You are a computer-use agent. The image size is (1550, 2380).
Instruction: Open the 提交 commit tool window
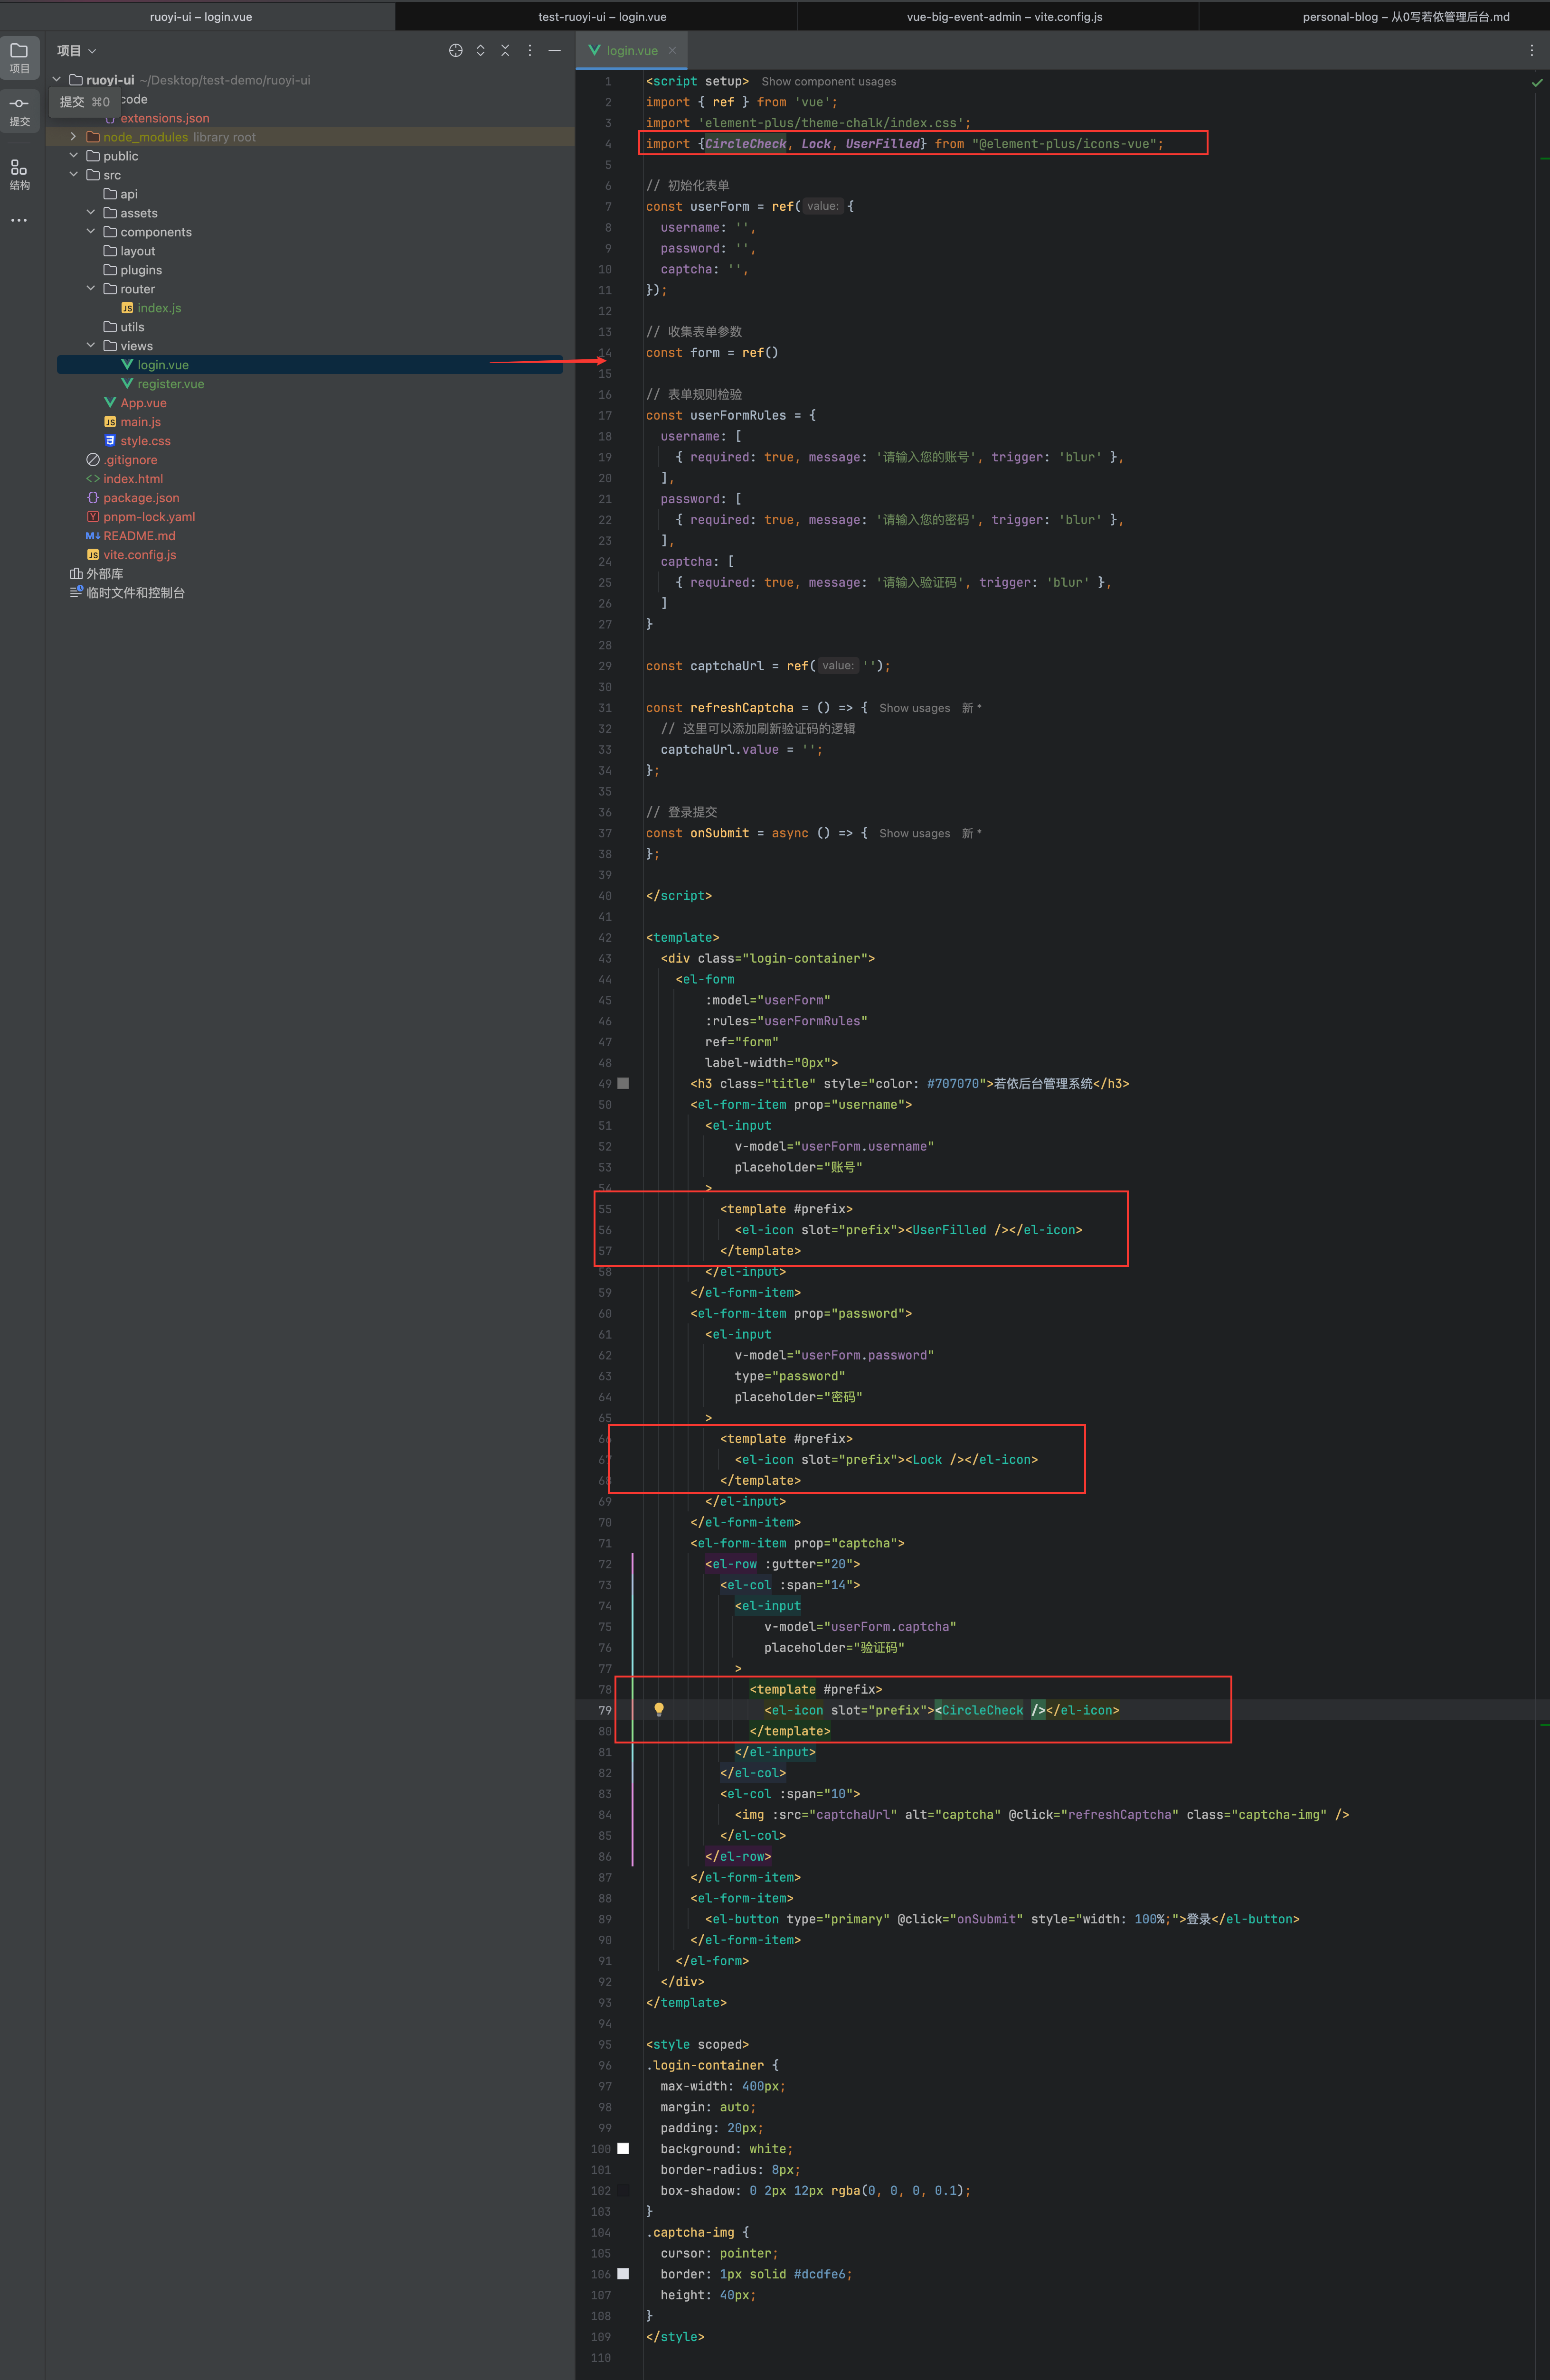(x=19, y=110)
